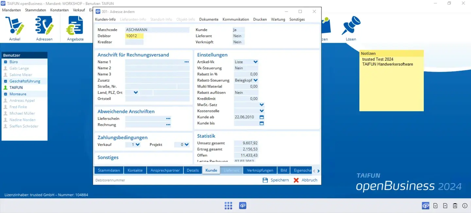
Task: Open the Angebote toolbar icon
Action: click(x=75, y=25)
